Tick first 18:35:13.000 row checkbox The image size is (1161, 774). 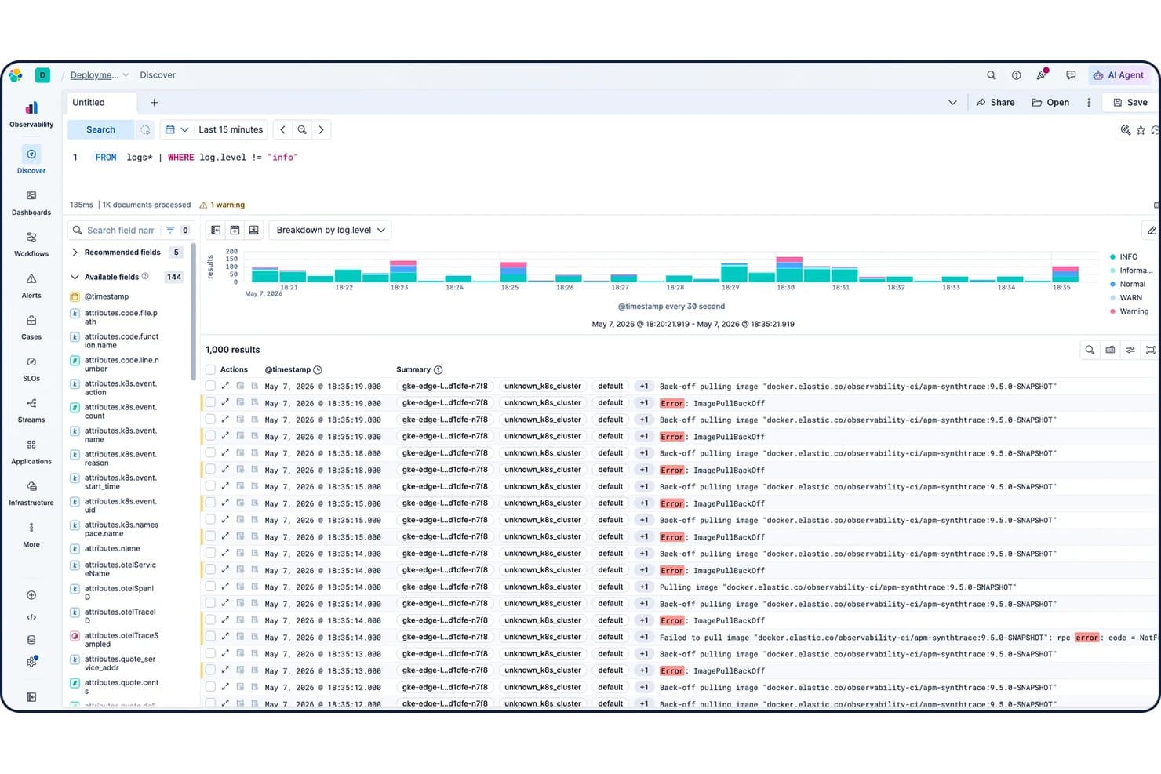210,653
